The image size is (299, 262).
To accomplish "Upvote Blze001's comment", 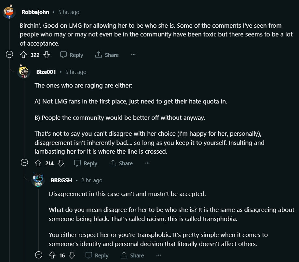I will pos(38,163).
